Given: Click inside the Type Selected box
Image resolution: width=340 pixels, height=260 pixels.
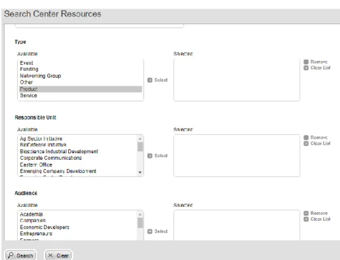Looking at the screenshot, I should pyautogui.click(x=236, y=80).
